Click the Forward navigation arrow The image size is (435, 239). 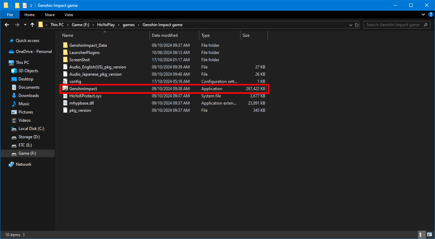point(16,24)
